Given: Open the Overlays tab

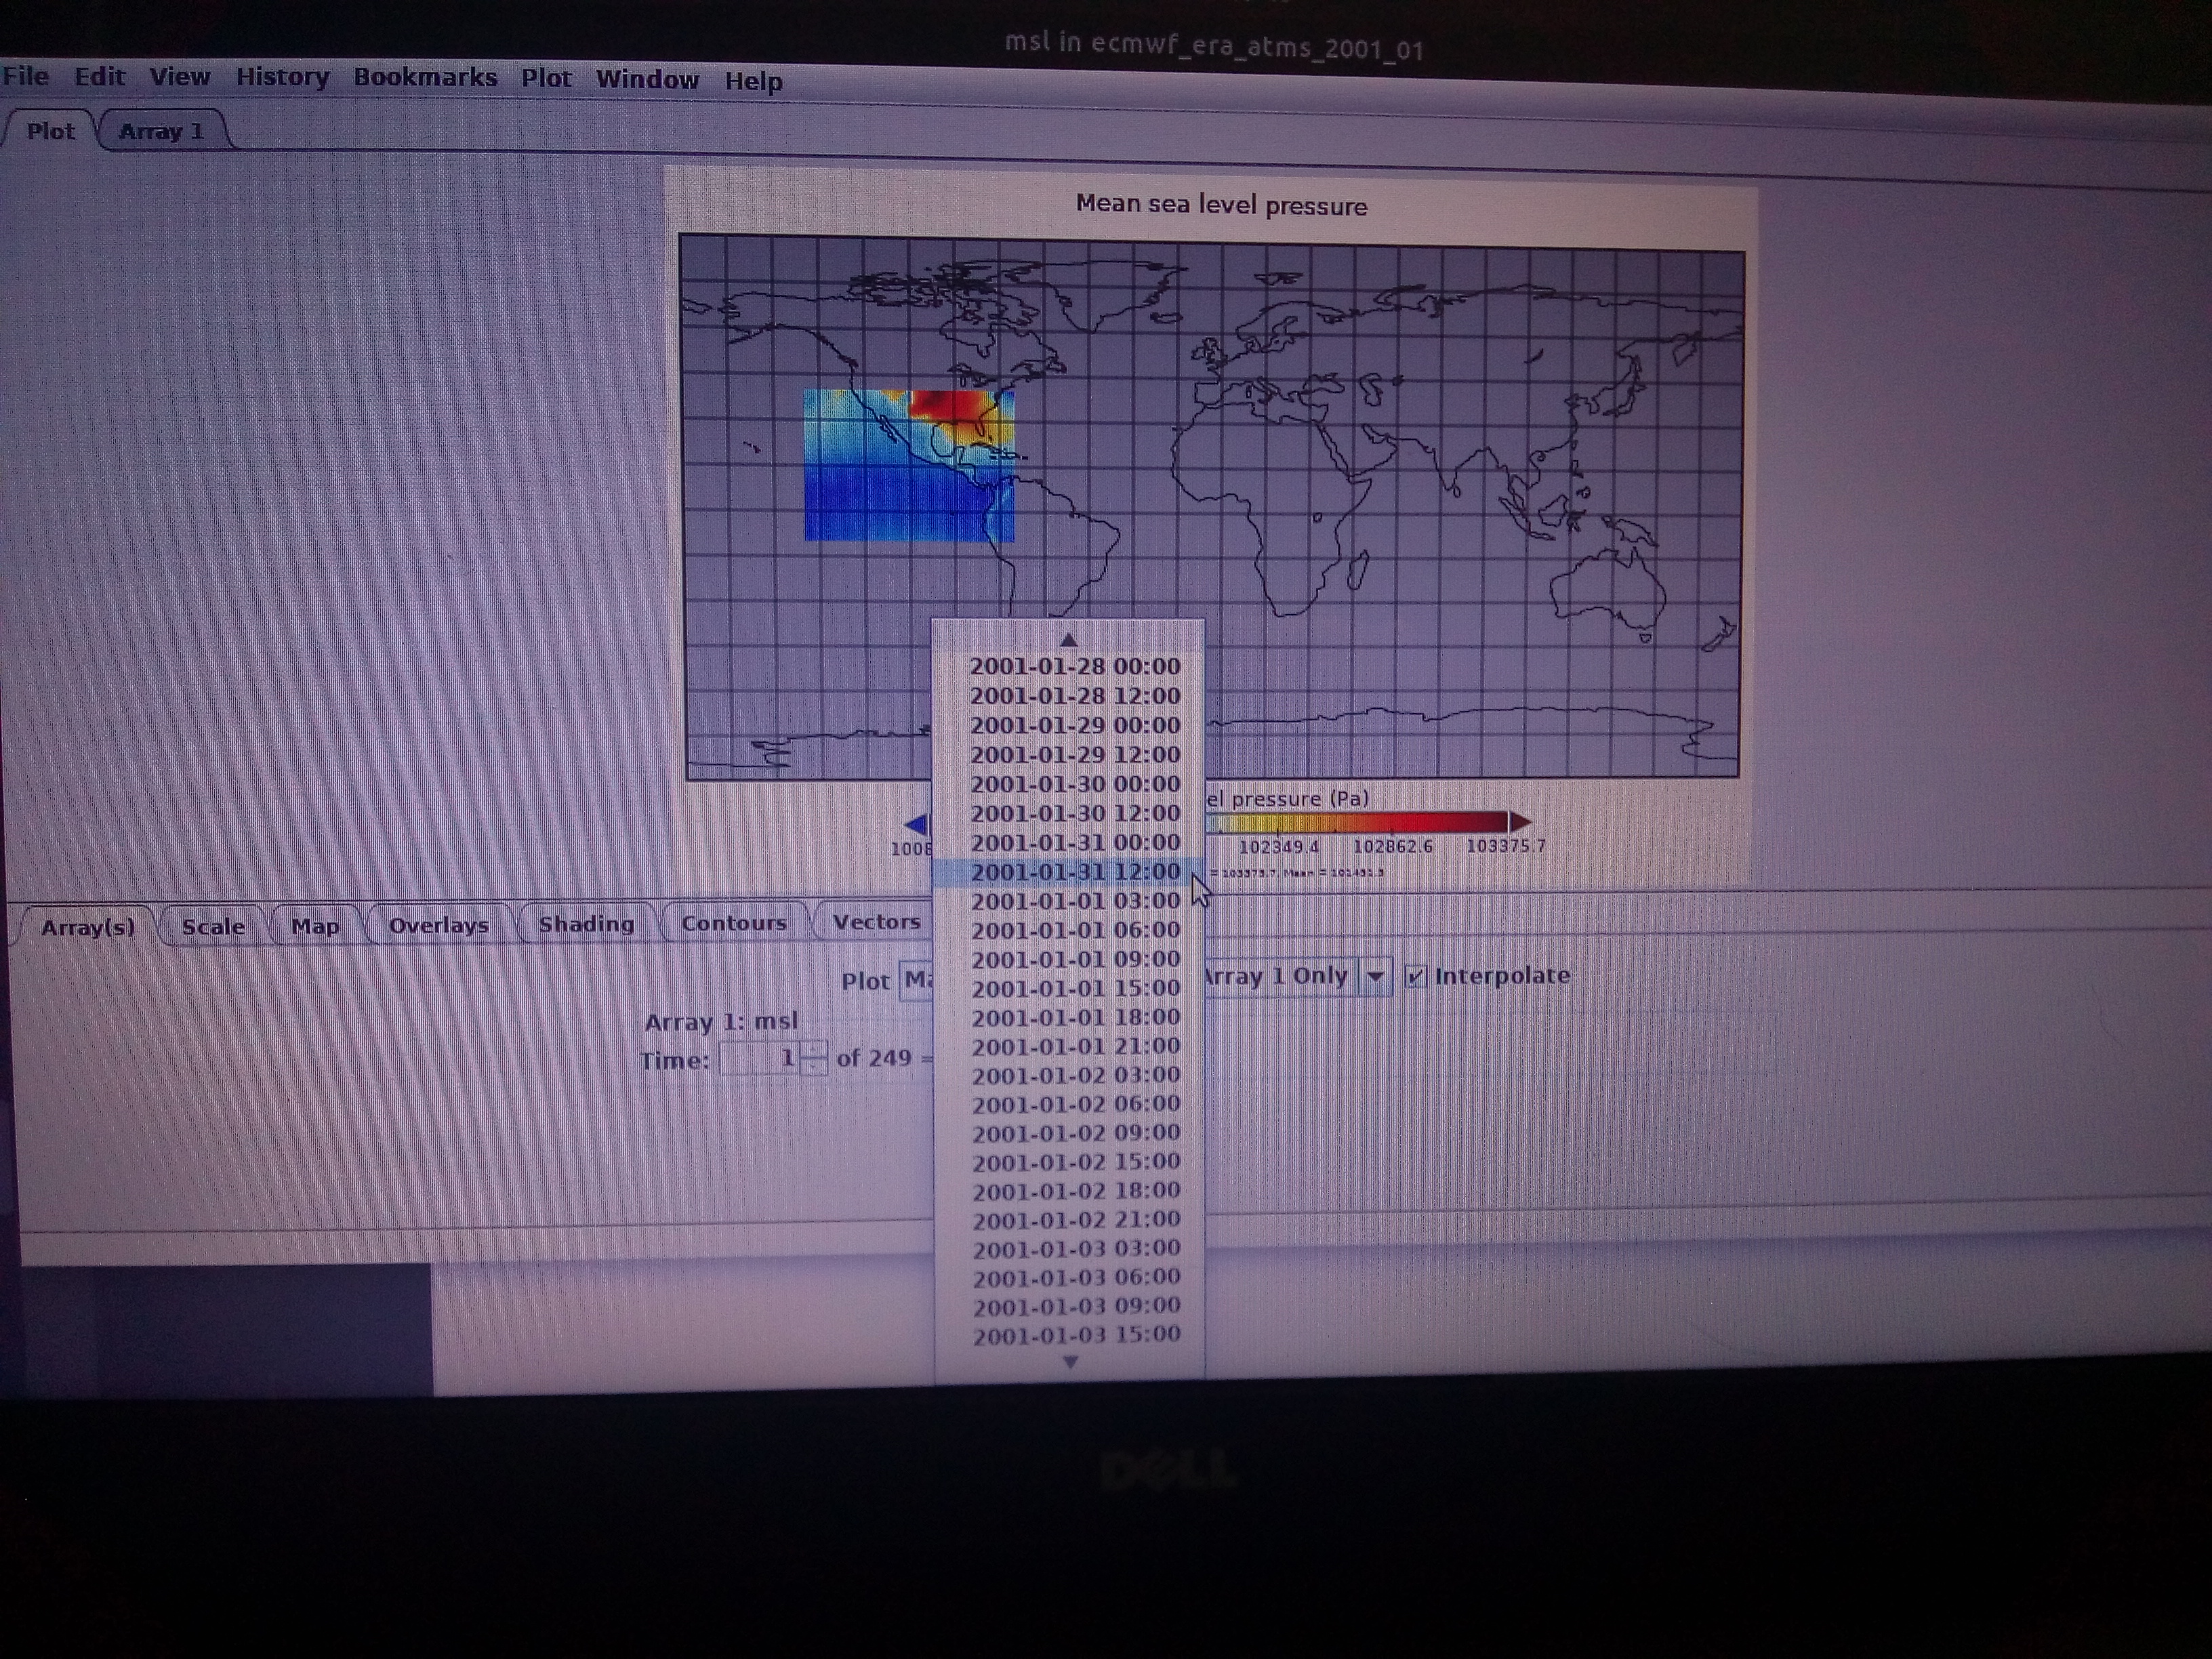Looking at the screenshot, I should tap(438, 925).
